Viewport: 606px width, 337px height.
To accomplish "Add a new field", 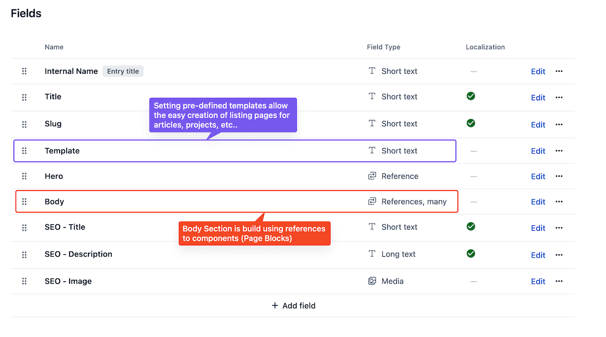I will pyautogui.click(x=294, y=306).
